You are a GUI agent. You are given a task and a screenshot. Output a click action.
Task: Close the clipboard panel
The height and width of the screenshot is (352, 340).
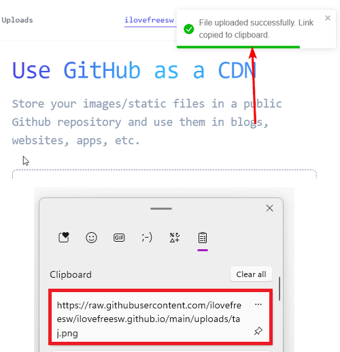pos(269,208)
